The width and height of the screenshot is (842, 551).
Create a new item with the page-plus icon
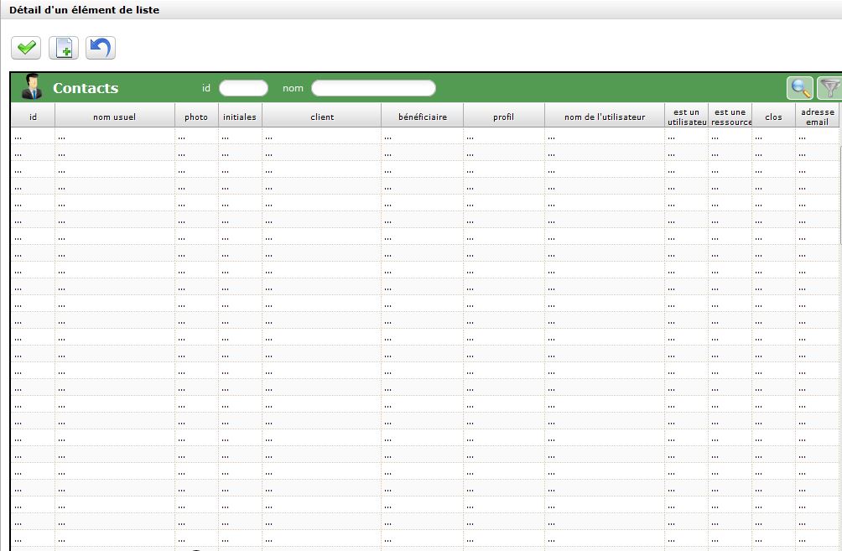[x=64, y=49]
